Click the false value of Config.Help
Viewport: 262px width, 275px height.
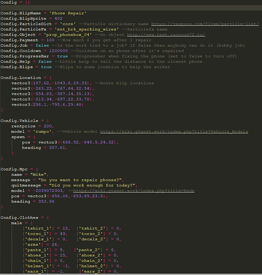[x=45, y=62]
